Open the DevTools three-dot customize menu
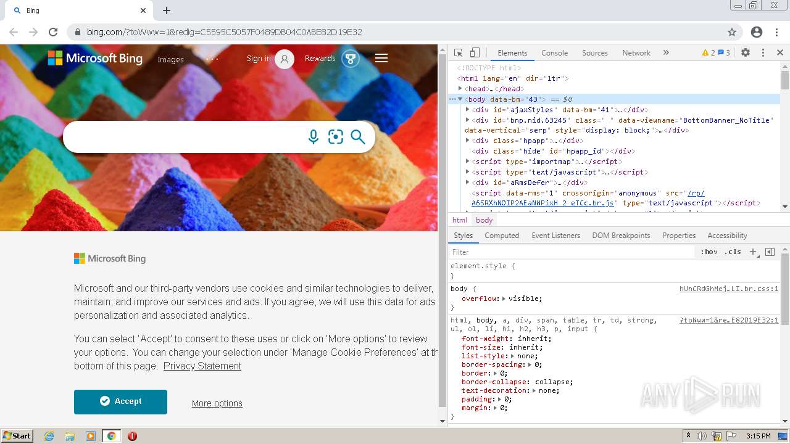790x444 pixels. (763, 53)
